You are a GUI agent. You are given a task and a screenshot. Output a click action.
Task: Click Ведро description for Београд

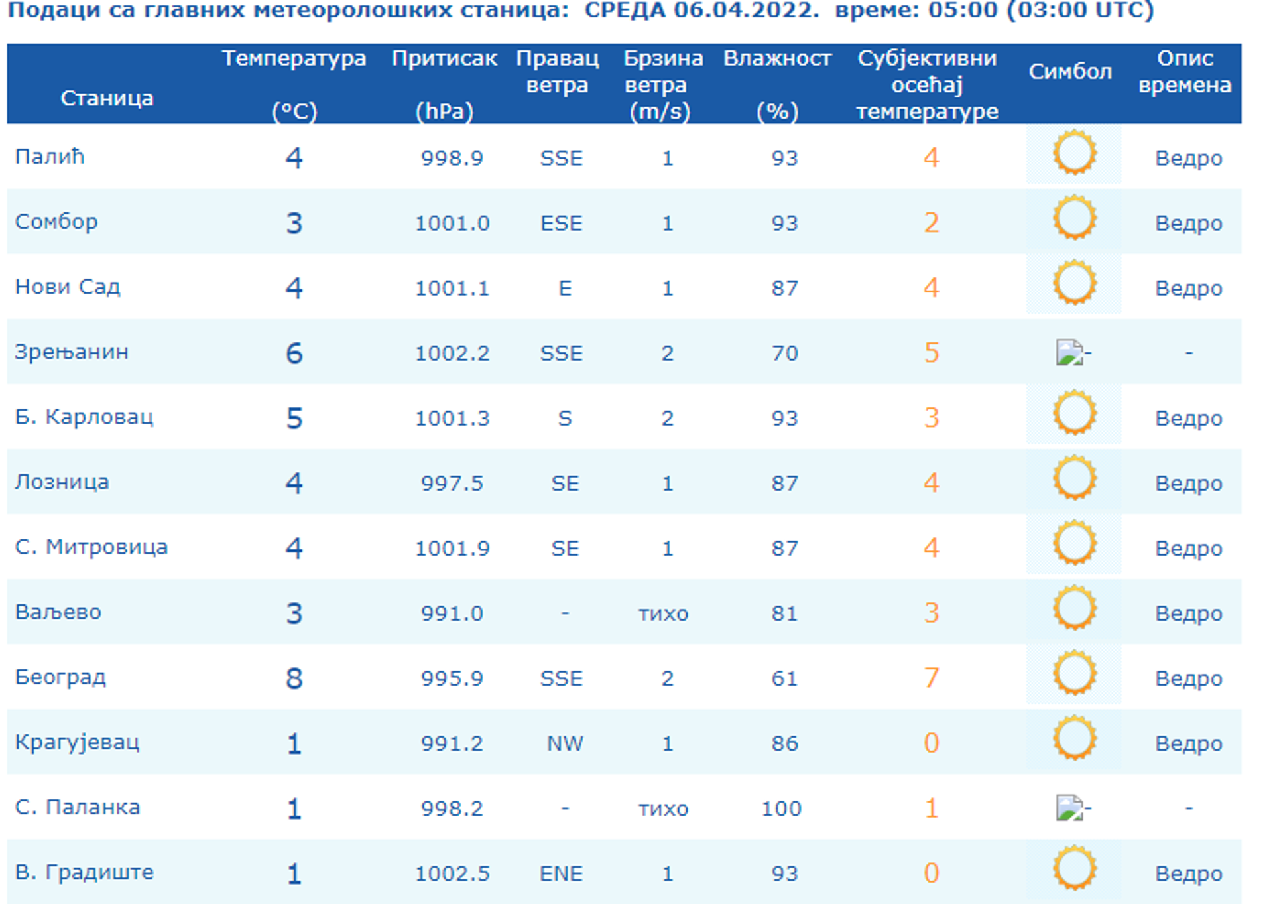[1189, 678]
